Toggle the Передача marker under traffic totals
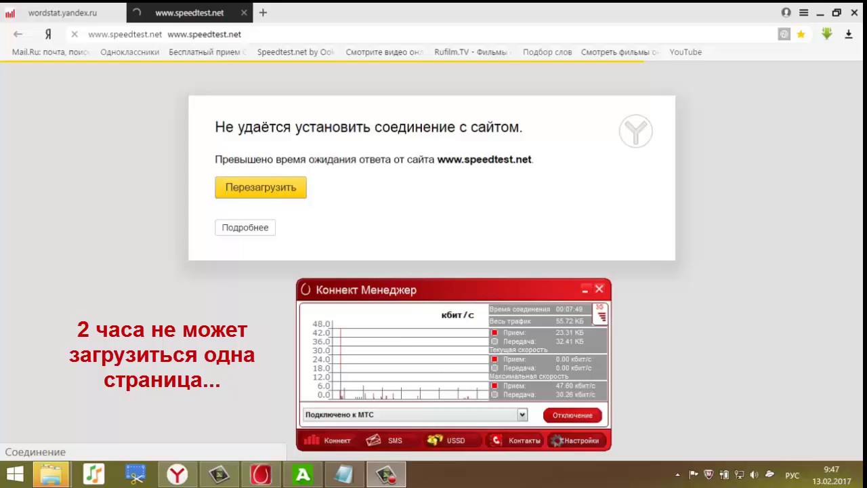 (494, 342)
